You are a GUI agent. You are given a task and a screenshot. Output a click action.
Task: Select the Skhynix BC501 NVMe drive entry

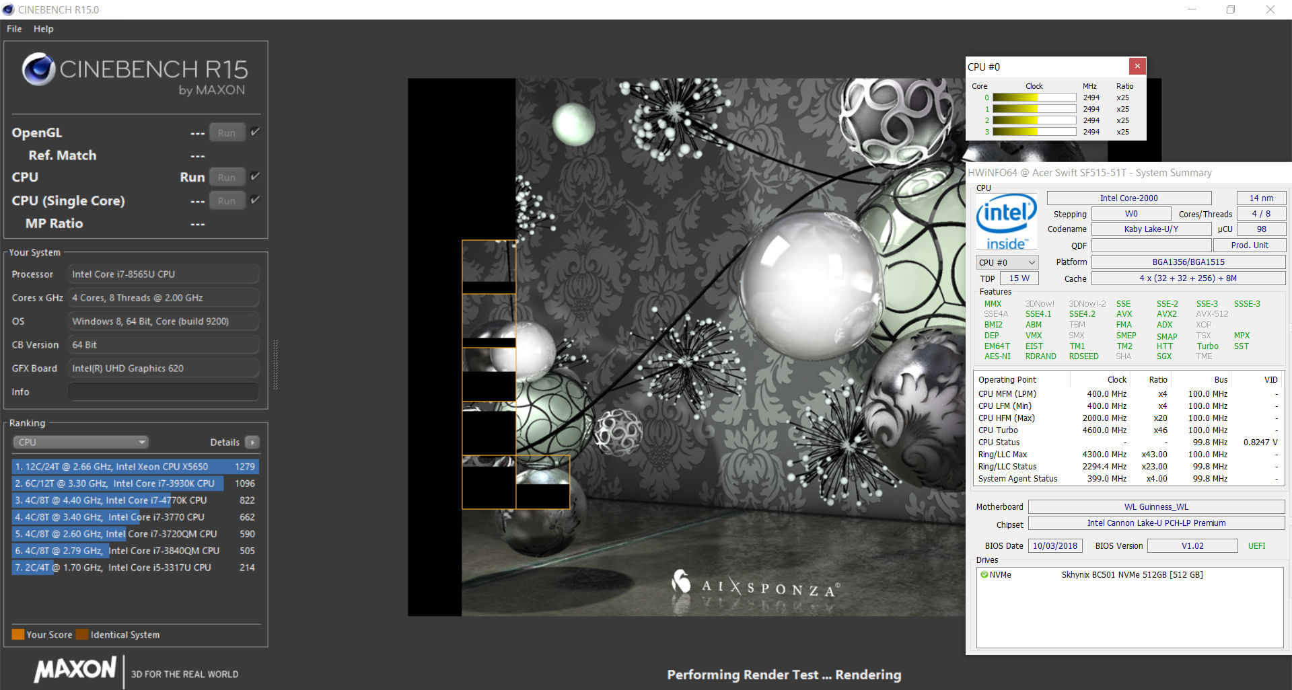[1132, 575]
